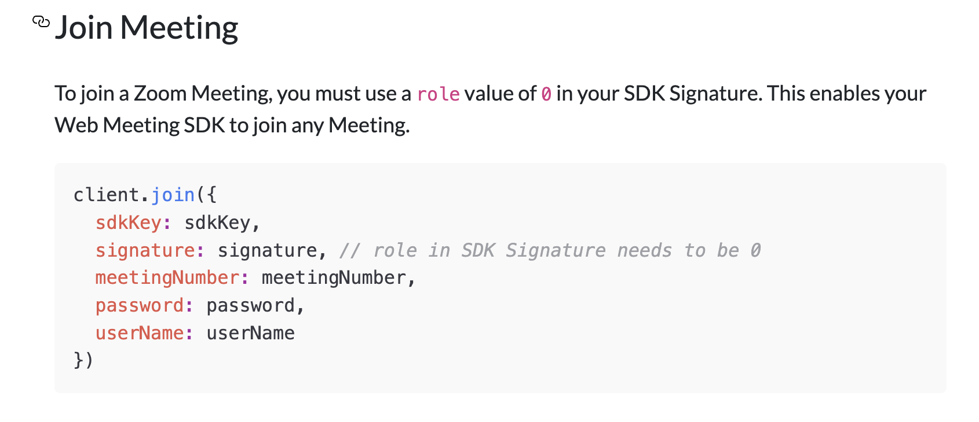Click the pink '0' inline code value
The height and width of the screenshot is (422, 979).
click(x=546, y=94)
